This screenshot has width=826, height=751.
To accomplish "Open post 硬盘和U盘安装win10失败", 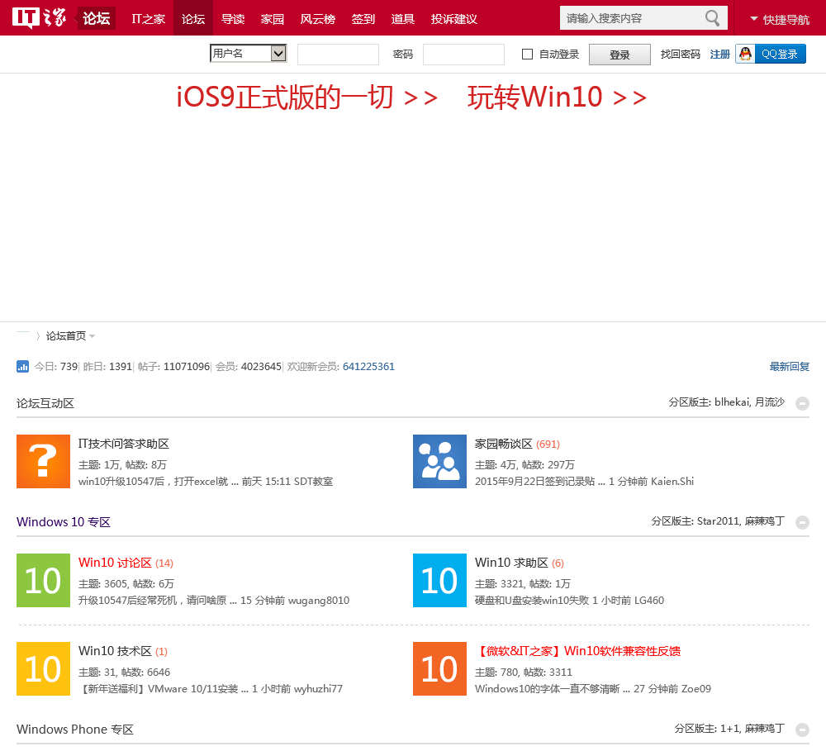I will (531, 601).
